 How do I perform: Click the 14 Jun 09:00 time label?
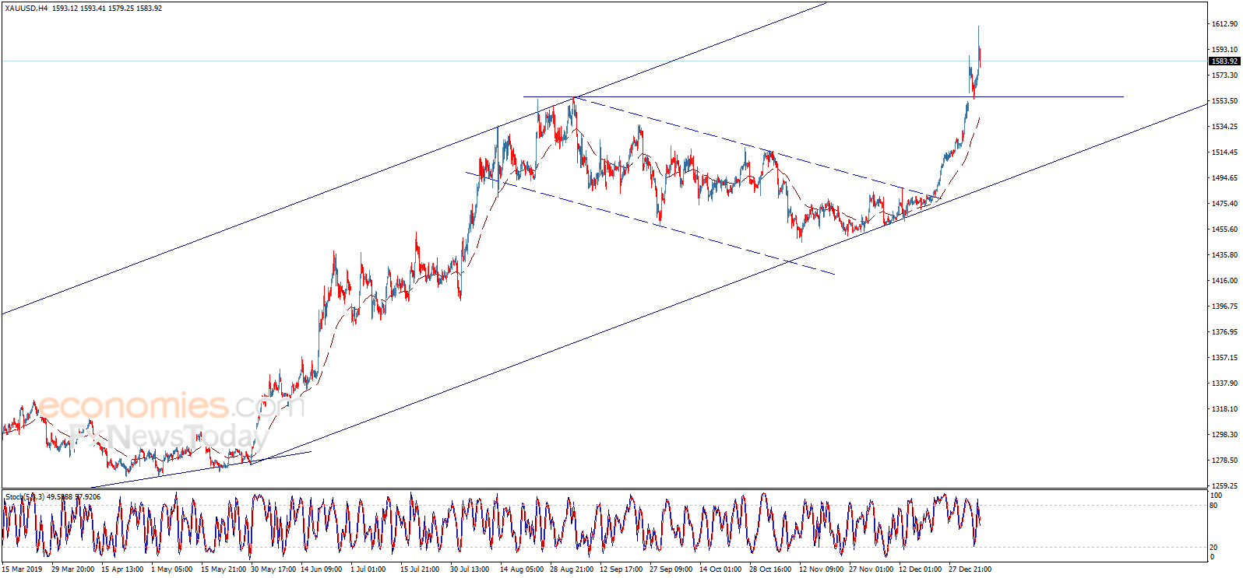[322, 569]
